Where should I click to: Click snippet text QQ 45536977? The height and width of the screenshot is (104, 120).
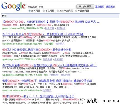coord(72,72)
